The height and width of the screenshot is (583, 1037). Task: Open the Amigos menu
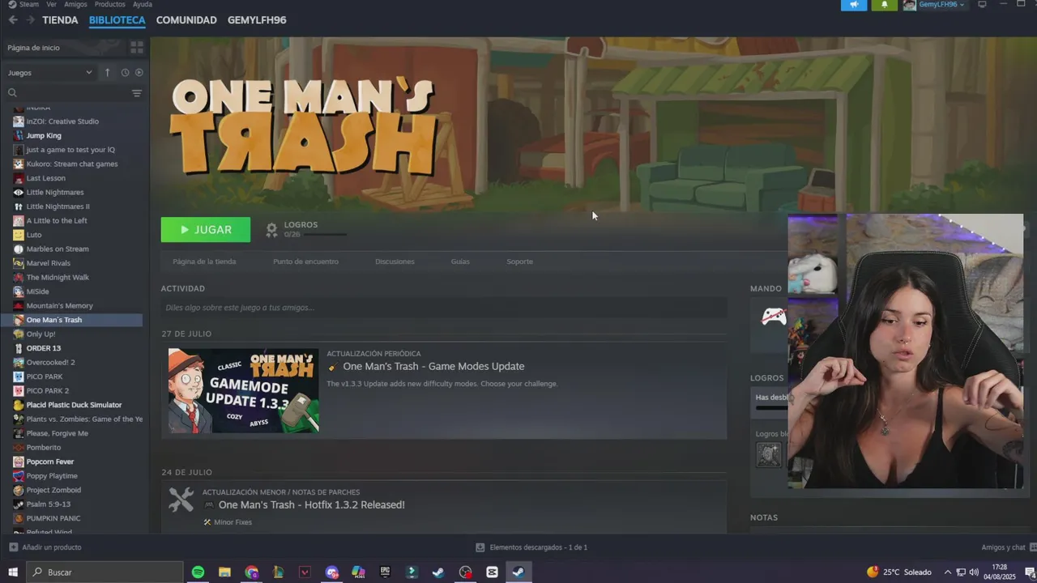(x=75, y=4)
